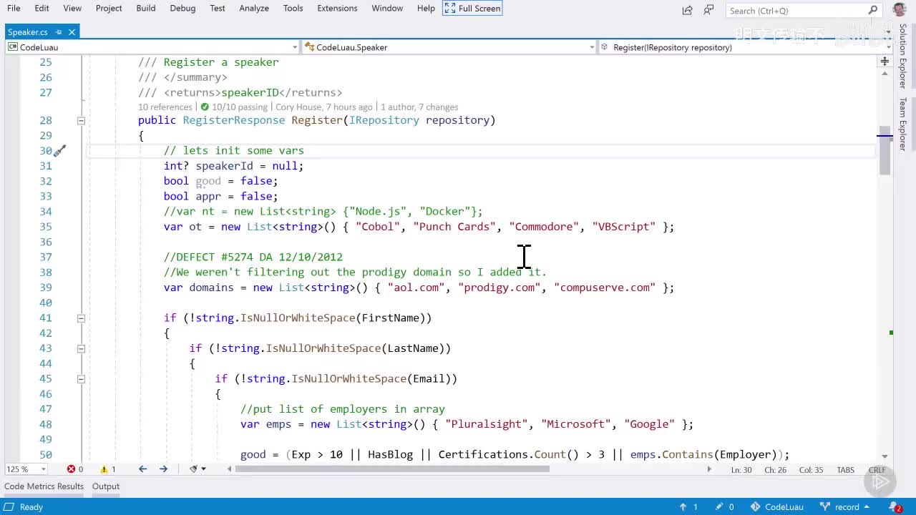
Task: Click the magnifier icon in the search box
Action: point(872,10)
